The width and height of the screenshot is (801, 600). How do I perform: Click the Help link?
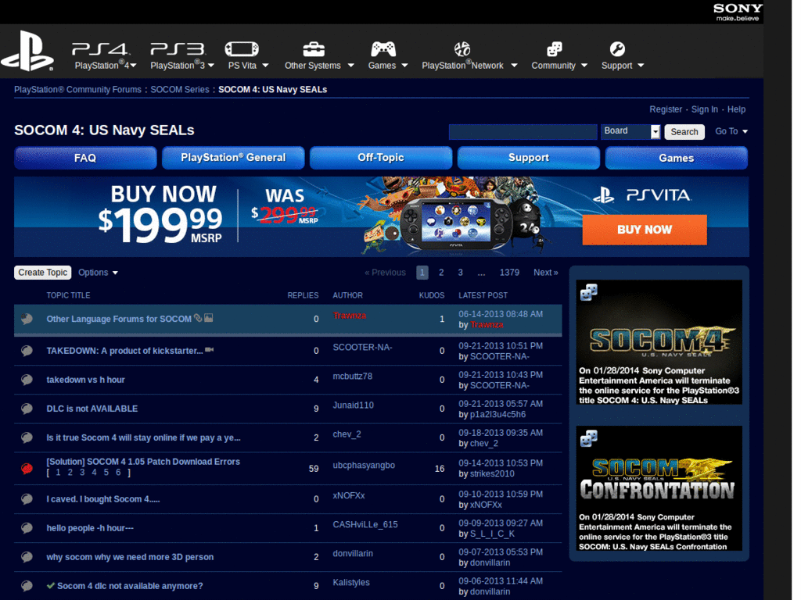736,109
